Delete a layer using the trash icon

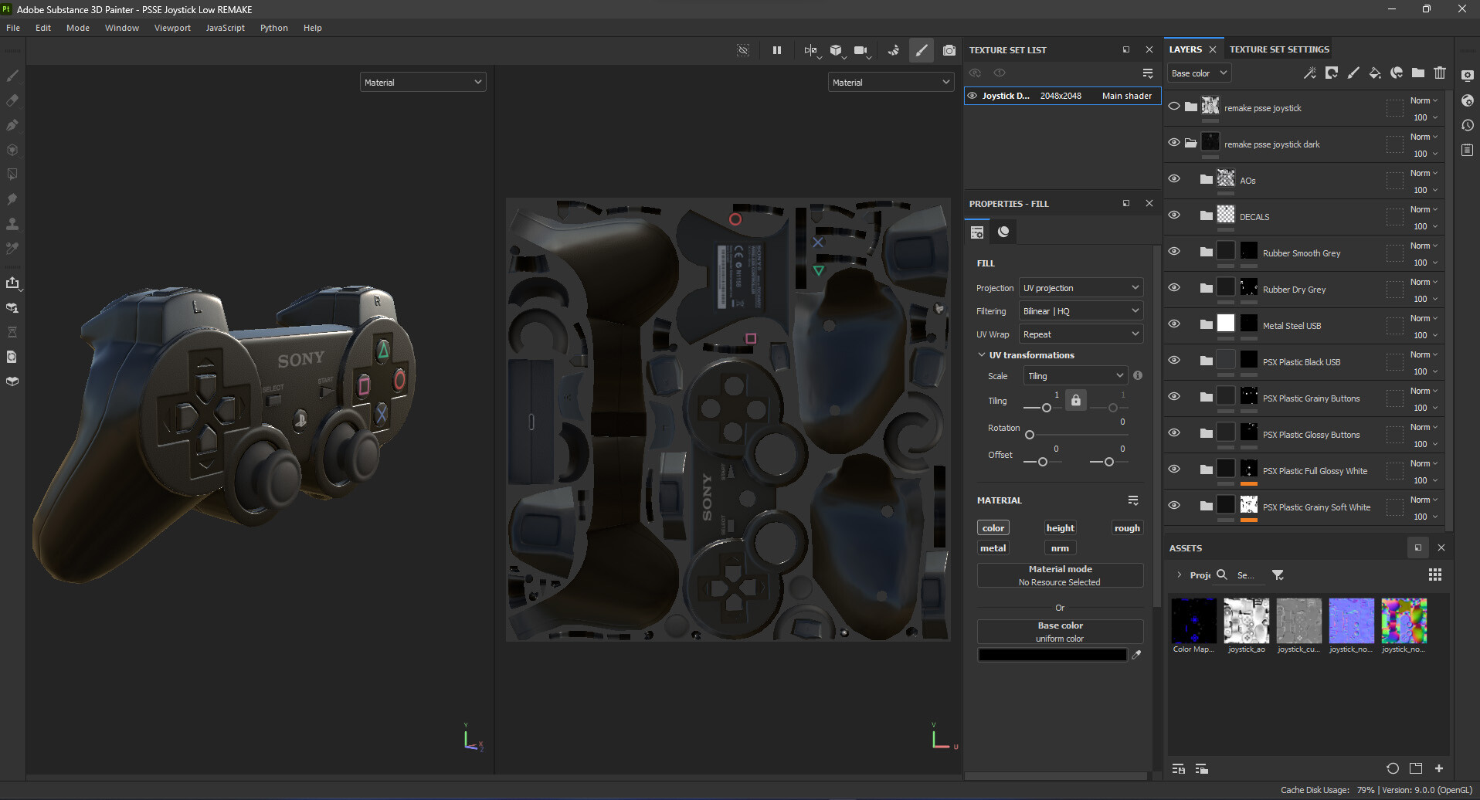1439,73
